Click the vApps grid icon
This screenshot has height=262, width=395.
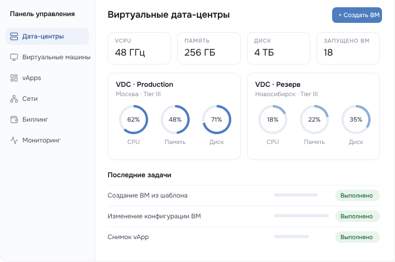[14, 78]
